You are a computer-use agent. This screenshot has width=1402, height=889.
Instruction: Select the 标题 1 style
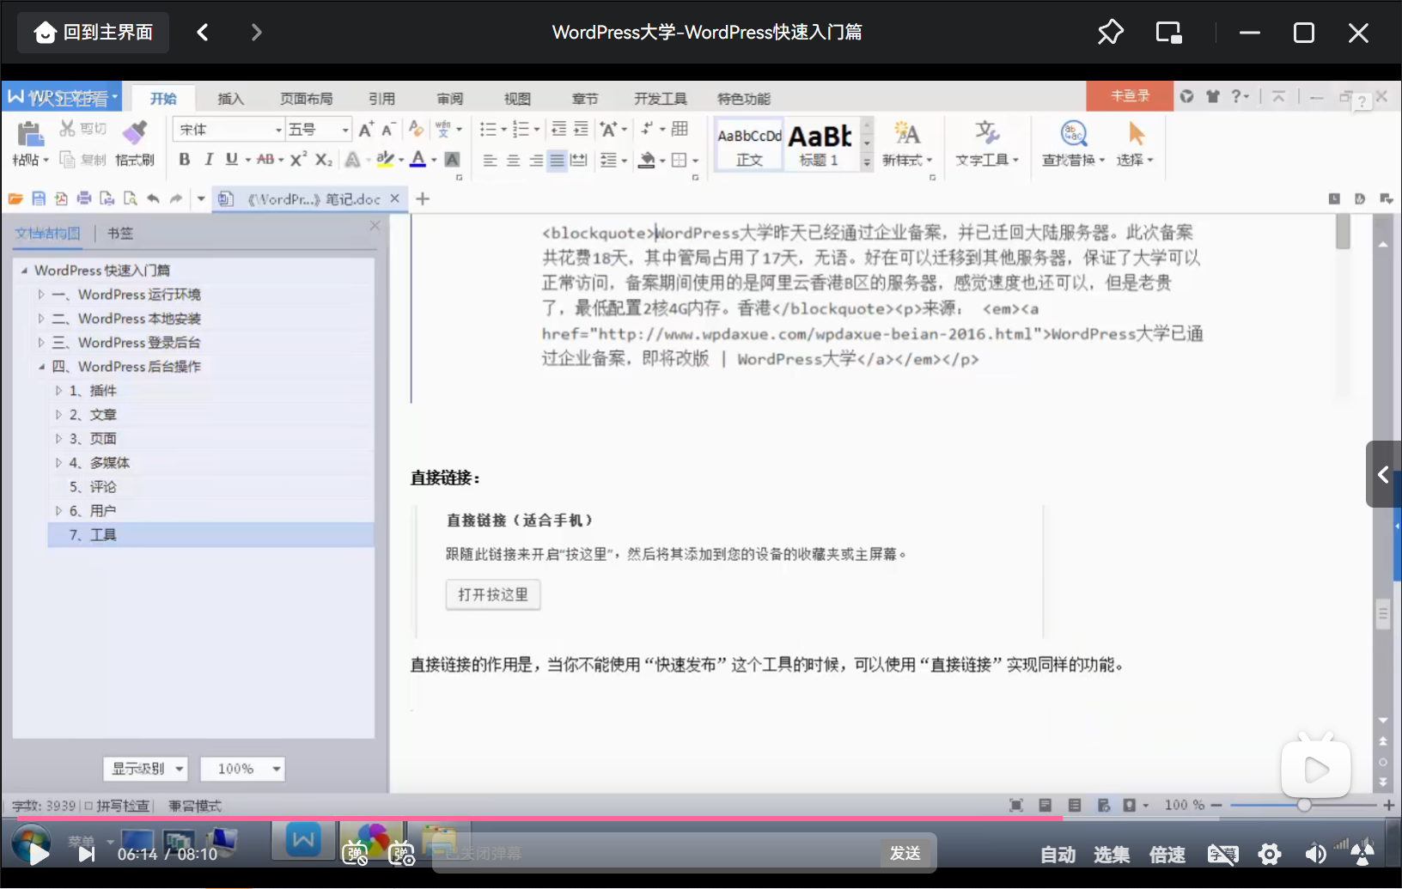point(820,144)
